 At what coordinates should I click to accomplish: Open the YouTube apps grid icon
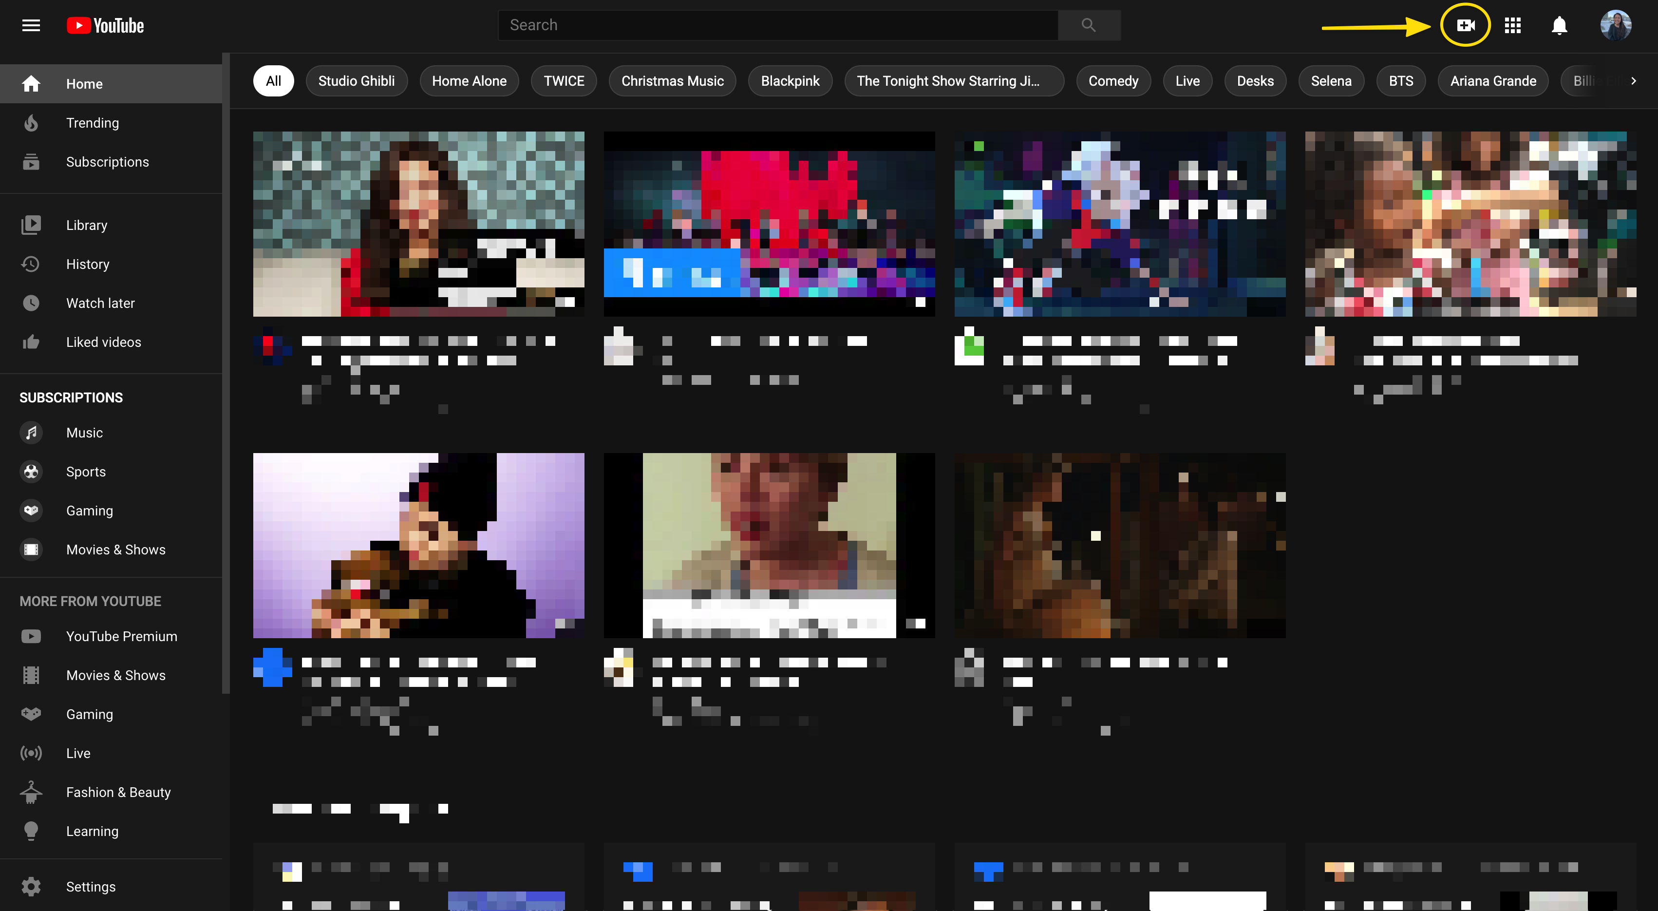1512,25
